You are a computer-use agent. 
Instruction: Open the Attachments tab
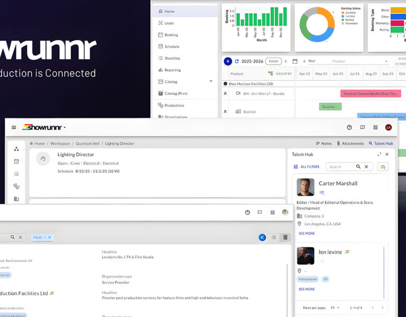pyautogui.click(x=350, y=143)
